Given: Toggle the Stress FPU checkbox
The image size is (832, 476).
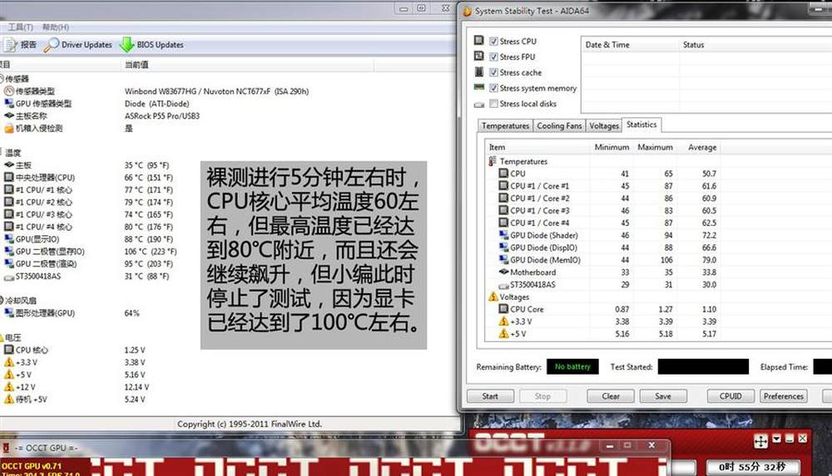Looking at the screenshot, I should (x=494, y=56).
